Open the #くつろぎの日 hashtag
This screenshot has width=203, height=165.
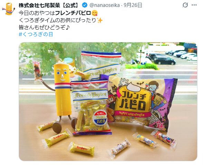(36, 34)
